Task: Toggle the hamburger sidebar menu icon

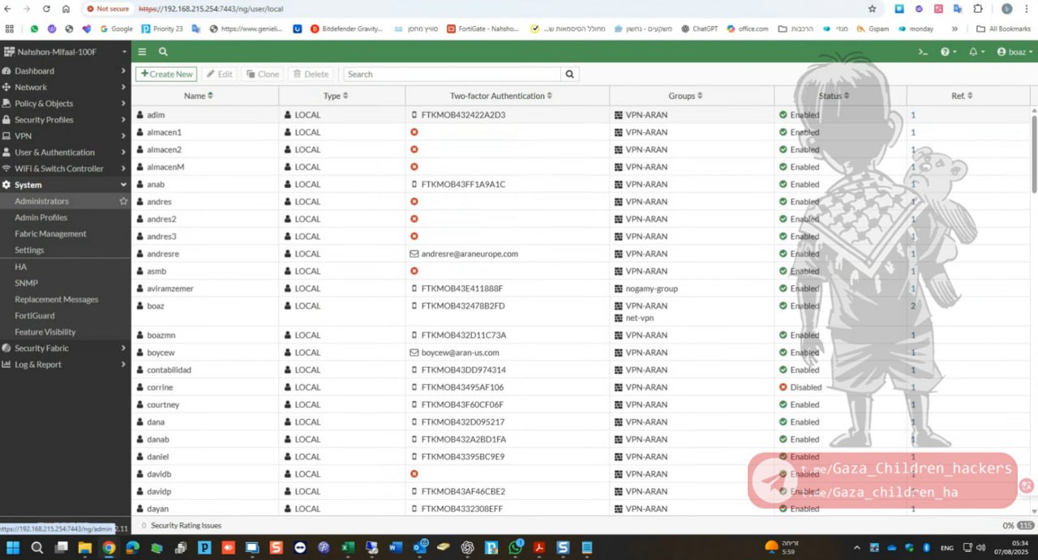Action: click(142, 51)
